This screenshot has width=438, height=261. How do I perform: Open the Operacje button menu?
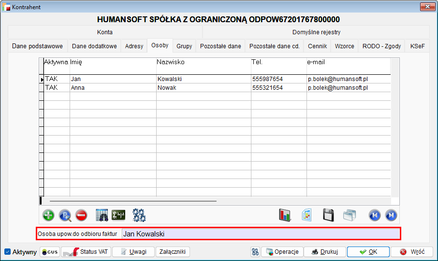[x=282, y=252]
